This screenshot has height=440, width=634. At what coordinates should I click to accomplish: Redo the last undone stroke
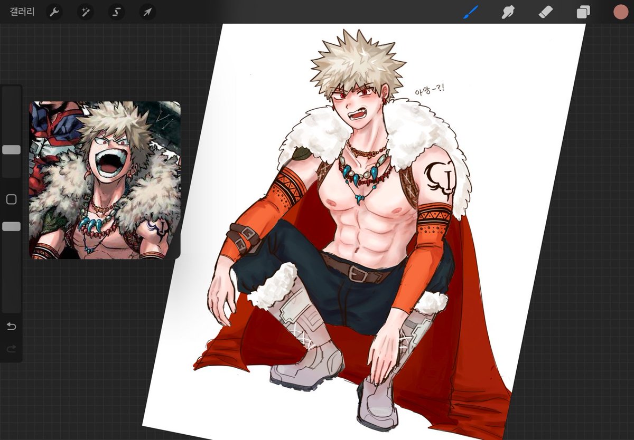point(11,349)
